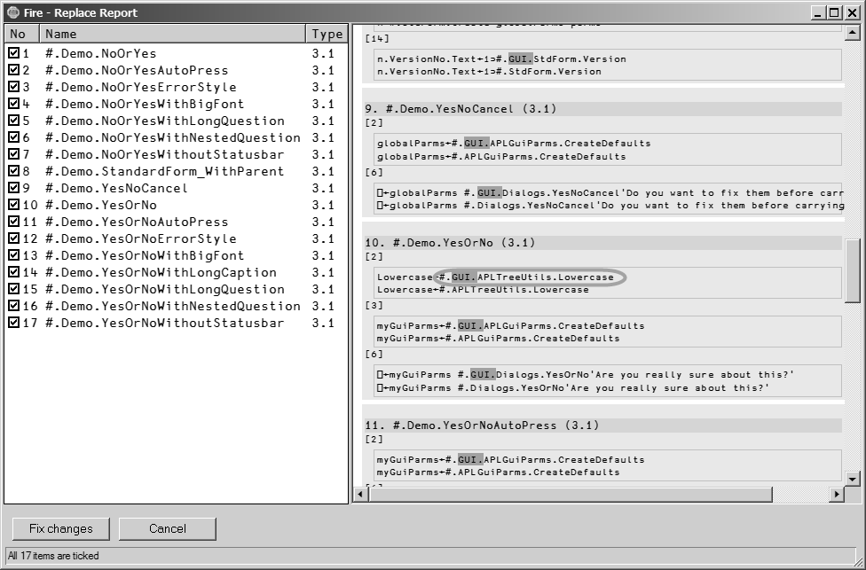Image resolution: width=866 pixels, height=570 pixels.
Task: Uncheck row 3 NoOrYesErrorStyle checkbox
Action: (x=14, y=87)
